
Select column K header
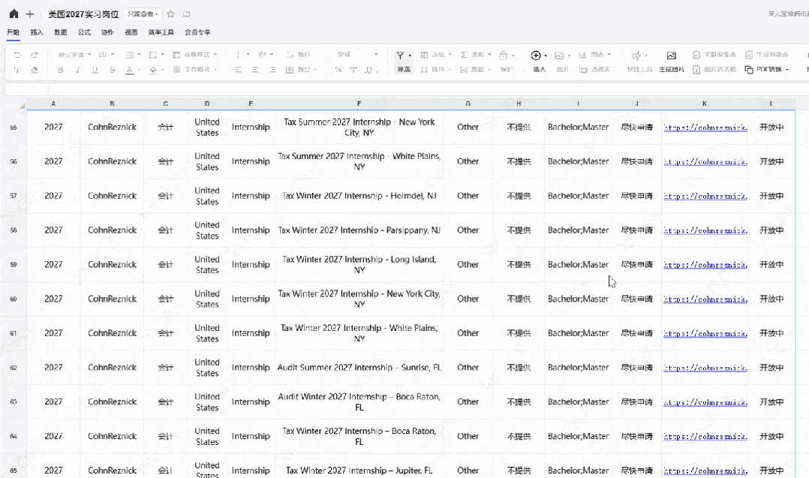[704, 104]
